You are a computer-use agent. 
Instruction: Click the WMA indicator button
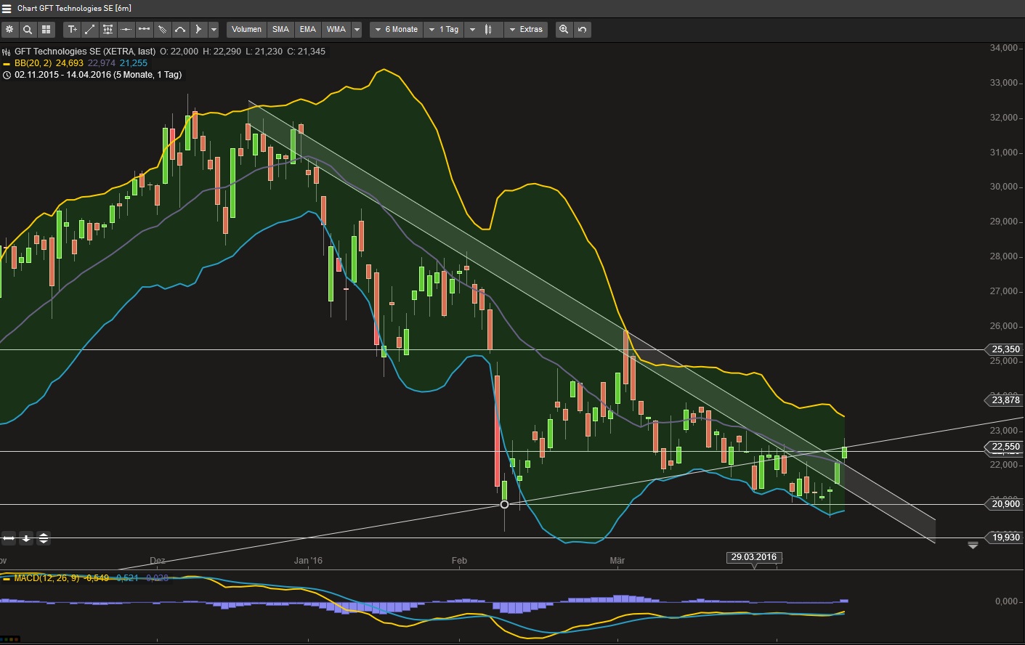(x=336, y=30)
